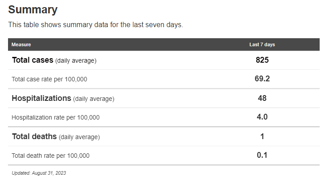The image size is (329, 184).
Task: Select Total case rate per 100,000 label
Action: tap(49, 79)
